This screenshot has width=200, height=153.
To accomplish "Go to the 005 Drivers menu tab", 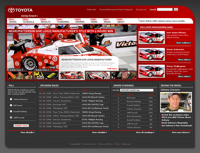I will tap(80, 21).
